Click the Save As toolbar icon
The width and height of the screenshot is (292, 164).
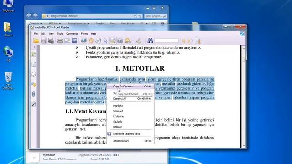click(51, 41)
